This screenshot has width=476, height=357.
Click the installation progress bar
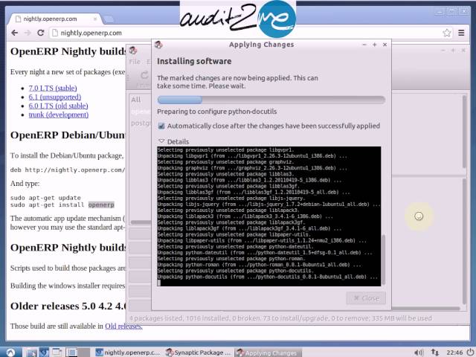(x=271, y=100)
